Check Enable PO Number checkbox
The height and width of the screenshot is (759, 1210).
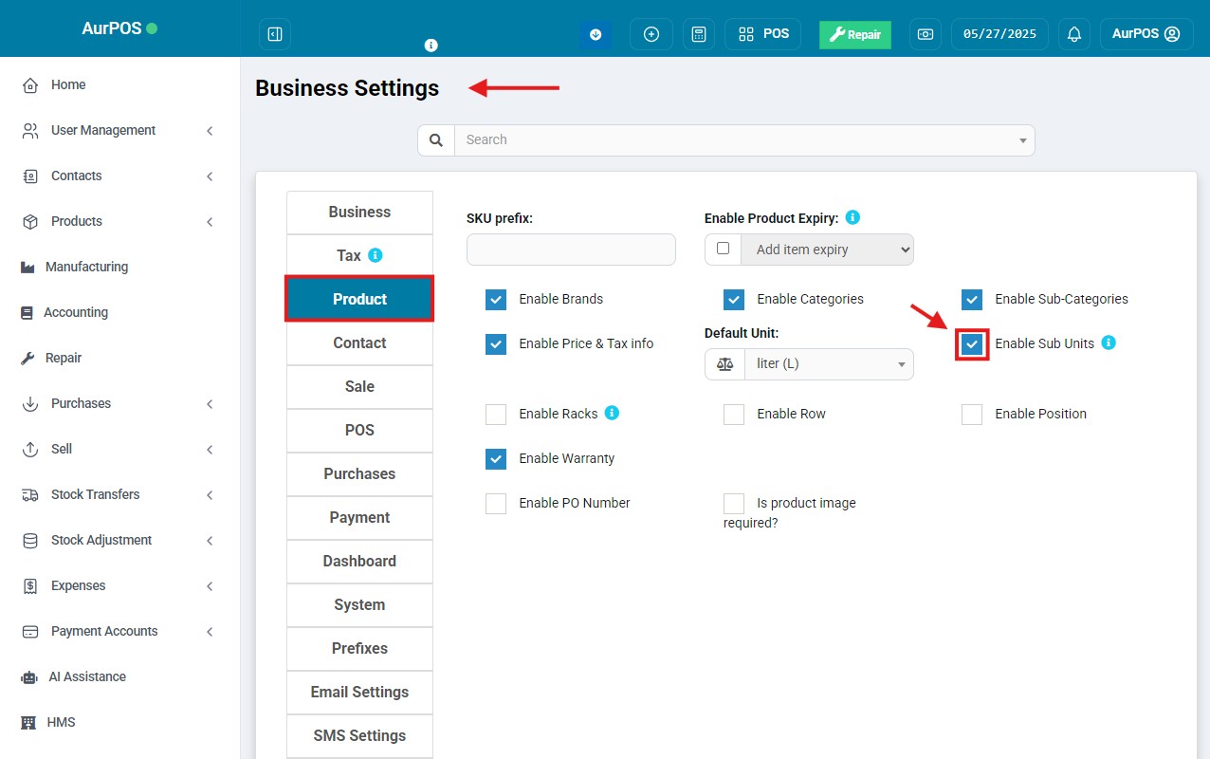496,504
